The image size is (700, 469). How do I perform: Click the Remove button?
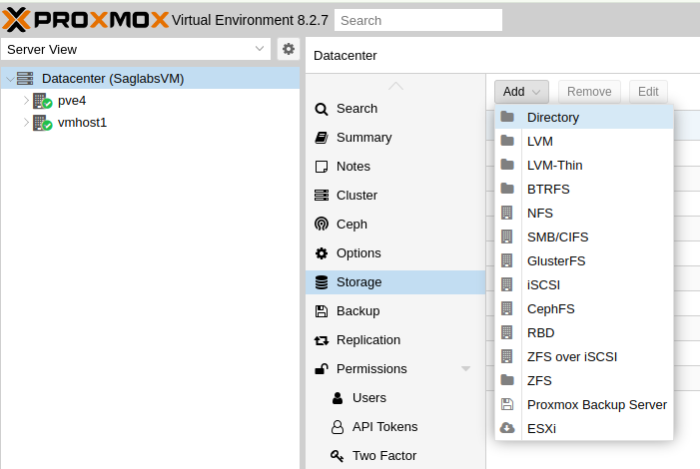pos(589,92)
